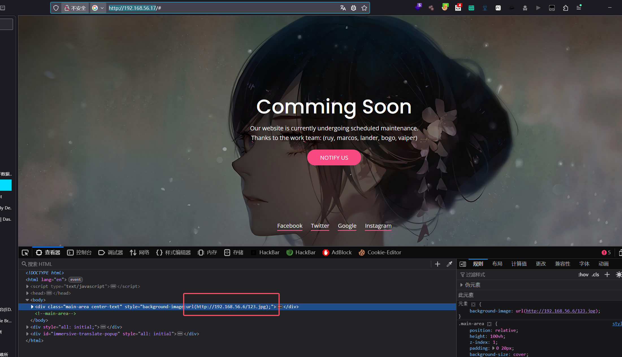Viewport: 622px width, 357px height.
Task: Click the tracking protection shield icon
Action: [x=56, y=8]
